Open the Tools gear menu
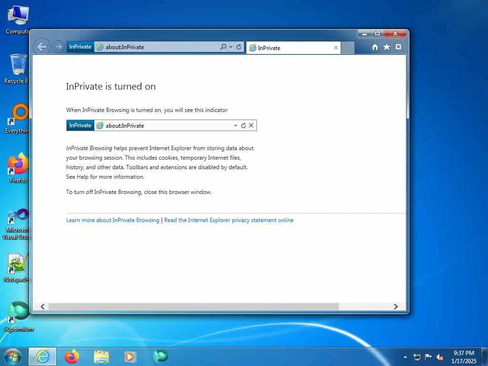 (398, 47)
